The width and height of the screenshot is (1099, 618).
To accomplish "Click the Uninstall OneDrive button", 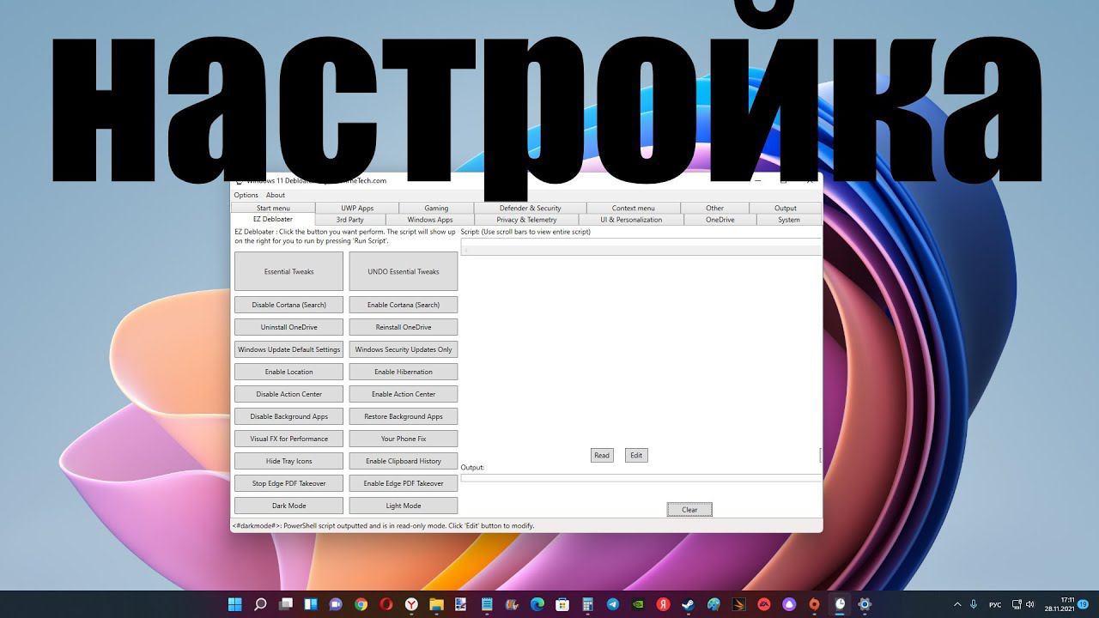I will pyautogui.click(x=288, y=327).
